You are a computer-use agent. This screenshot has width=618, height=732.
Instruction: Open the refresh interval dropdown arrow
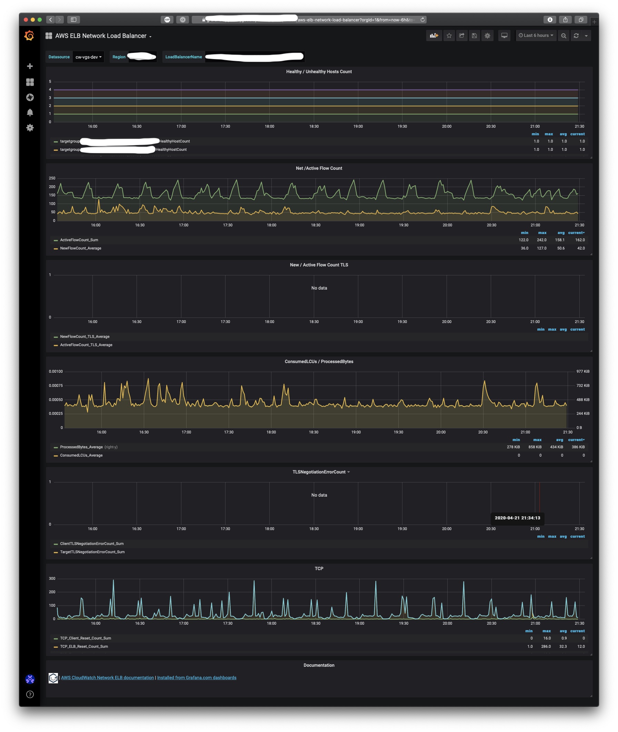[586, 36]
